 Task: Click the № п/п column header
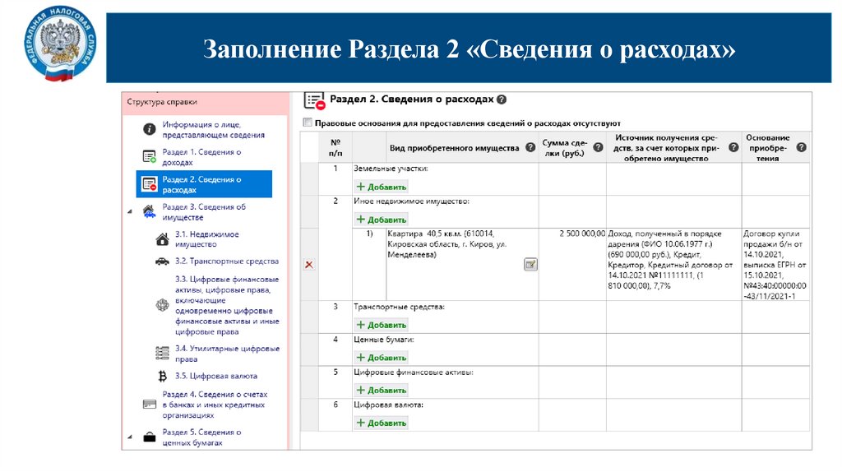click(335, 148)
